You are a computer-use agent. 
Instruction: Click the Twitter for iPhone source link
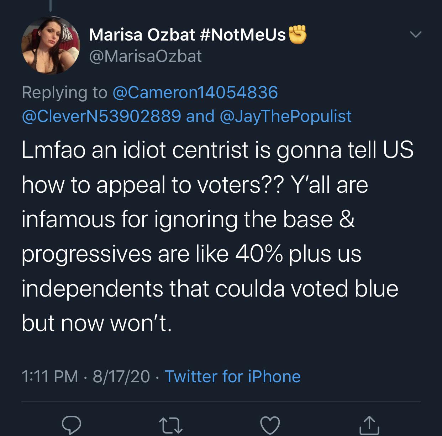tap(232, 376)
